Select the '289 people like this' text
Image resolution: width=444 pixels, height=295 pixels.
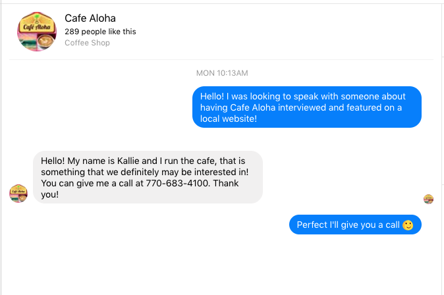click(100, 32)
